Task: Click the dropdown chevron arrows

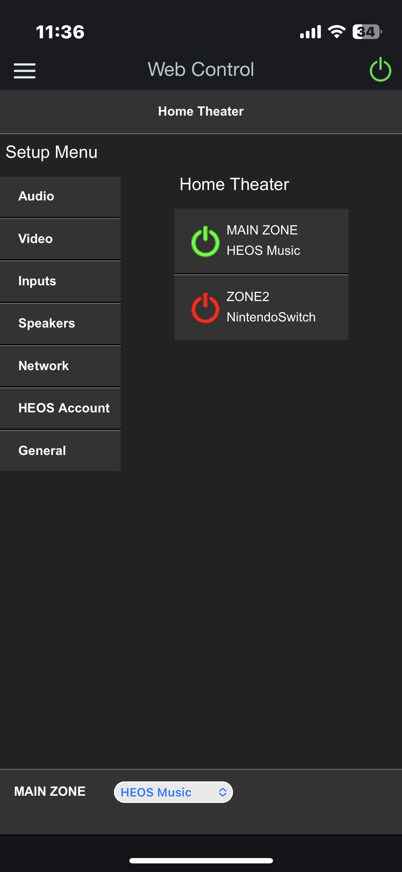Action: click(x=223, y=792)
